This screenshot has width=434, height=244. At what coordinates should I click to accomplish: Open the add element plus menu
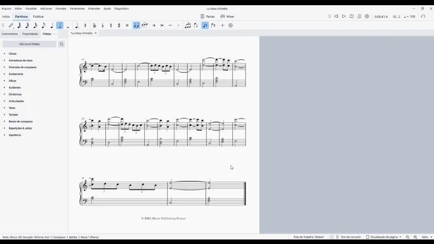pyautogui.click(x=222, y=25)
